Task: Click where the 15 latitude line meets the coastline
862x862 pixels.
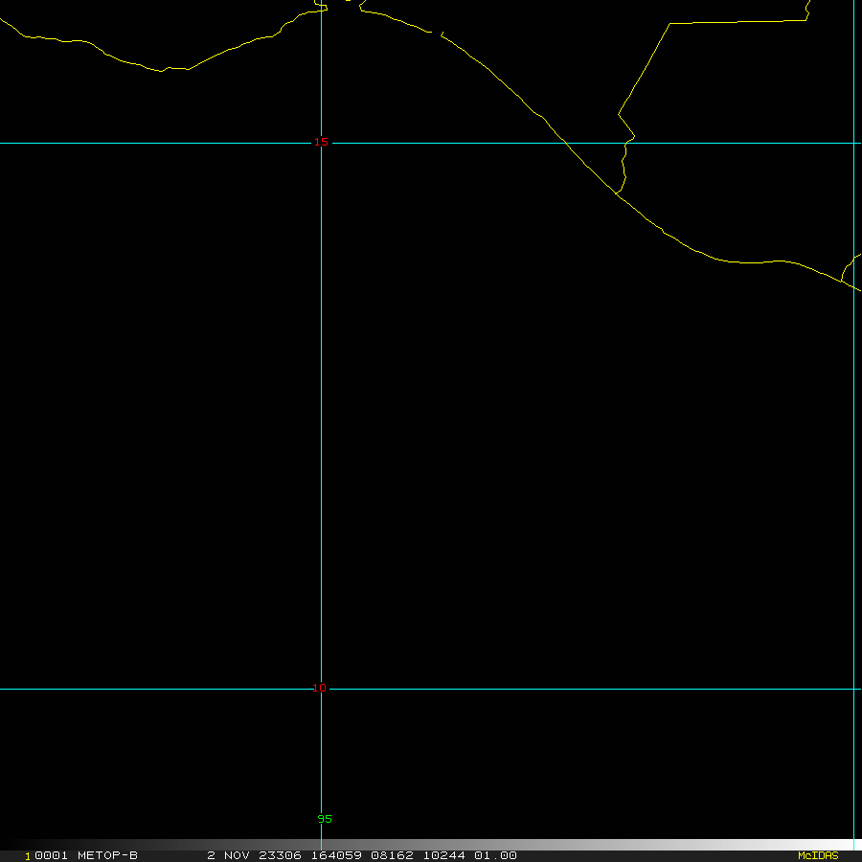Action: [564, 143]
